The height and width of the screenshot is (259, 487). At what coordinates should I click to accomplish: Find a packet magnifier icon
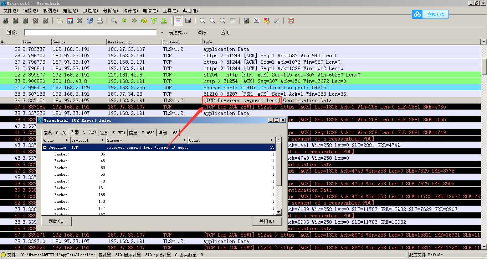[x=114, y=21]
